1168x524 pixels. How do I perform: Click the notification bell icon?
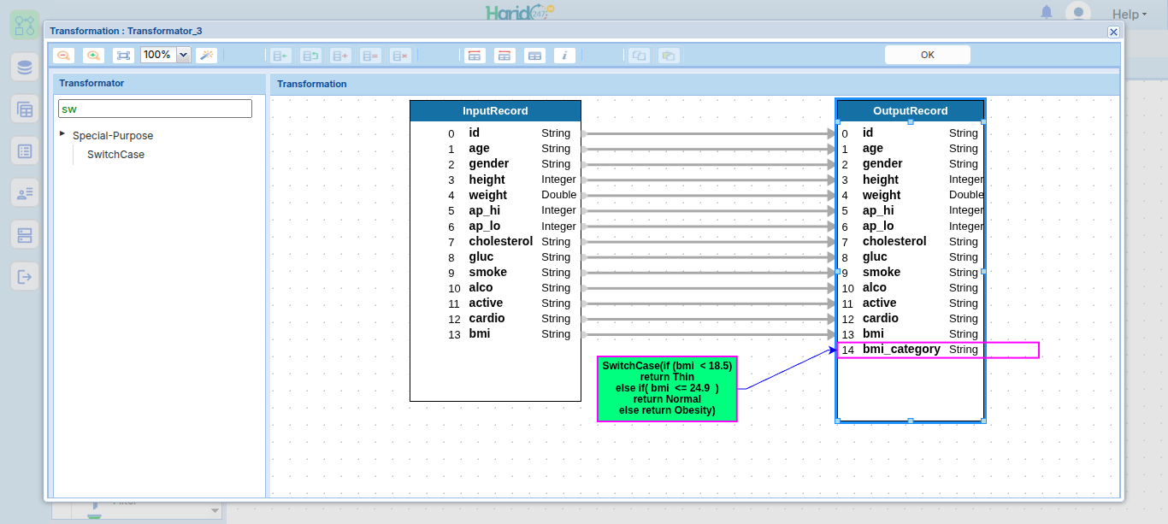coord(1047,12)
